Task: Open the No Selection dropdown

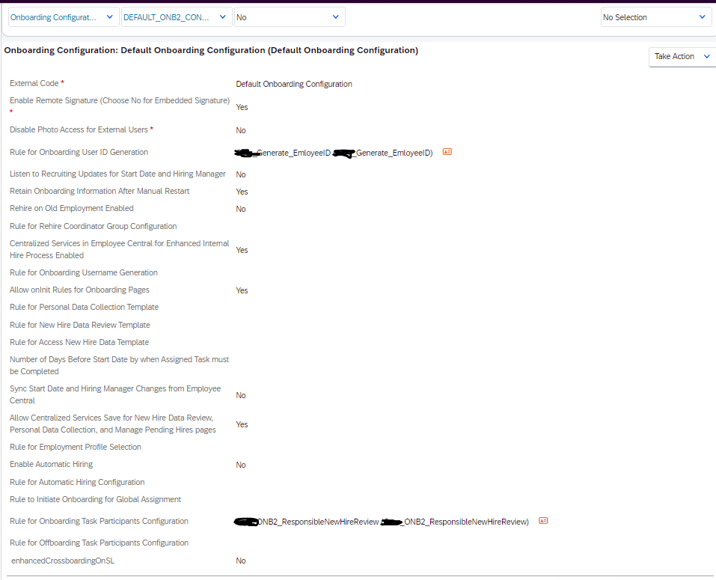Action: click(655, 17)
